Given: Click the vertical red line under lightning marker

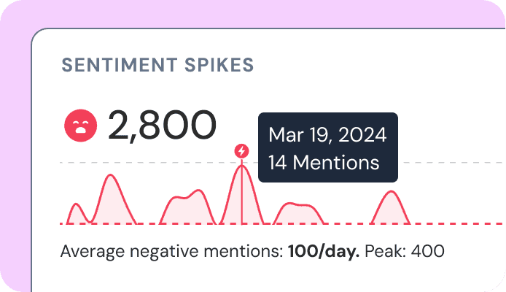Looking at the screenshot, I should click(242, 193).
